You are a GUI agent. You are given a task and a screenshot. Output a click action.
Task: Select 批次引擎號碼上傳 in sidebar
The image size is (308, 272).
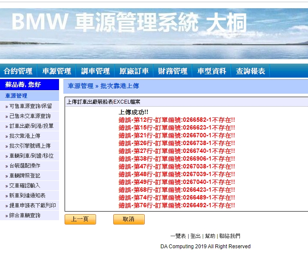pyautogui.click(x=30, y=146)
